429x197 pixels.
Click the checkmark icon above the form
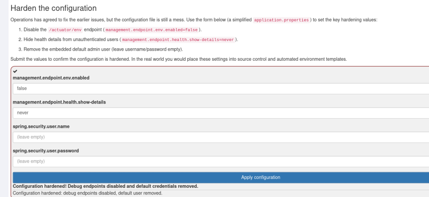(x=15, y=71)
